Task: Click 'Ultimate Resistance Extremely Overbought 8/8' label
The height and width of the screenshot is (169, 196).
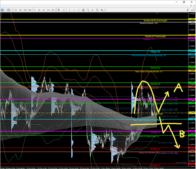Action: point(149,56)
